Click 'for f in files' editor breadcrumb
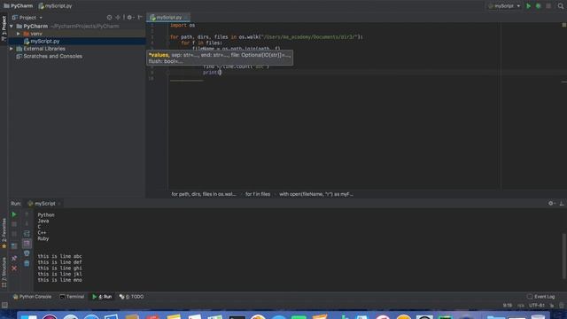Image resolution: width=567 pixels, height=319 pixels. (x=258, y=194)
